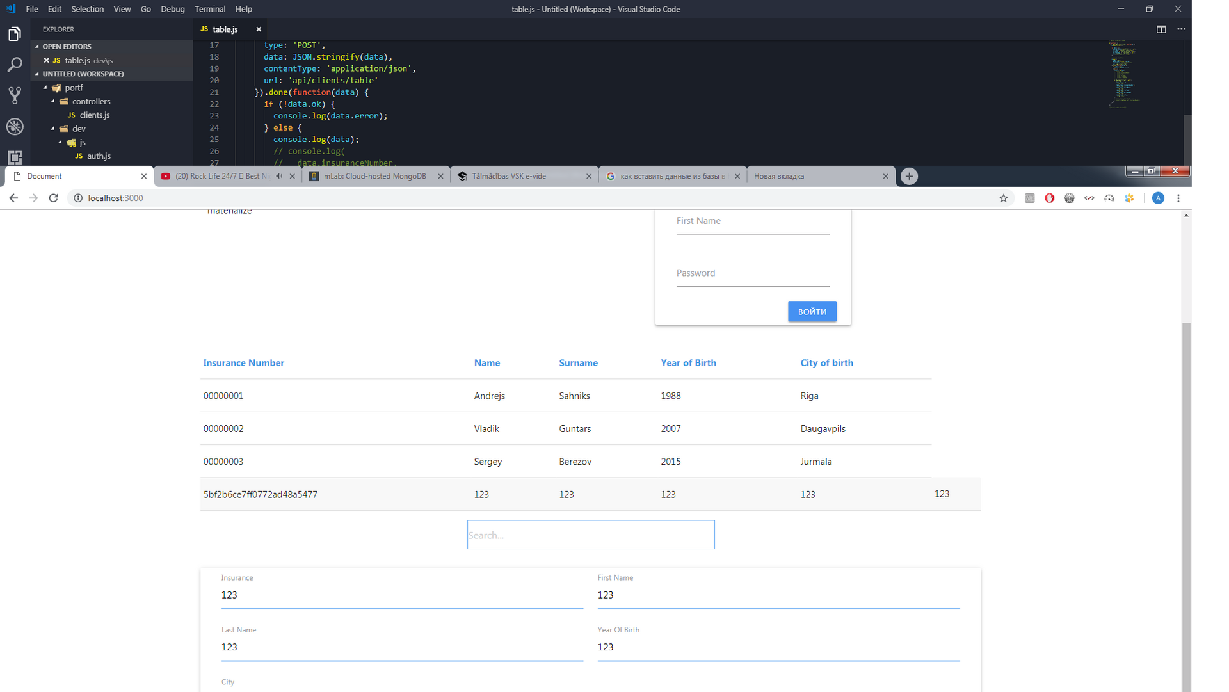Open the Debug menu in VS Code

pos(172,9)
